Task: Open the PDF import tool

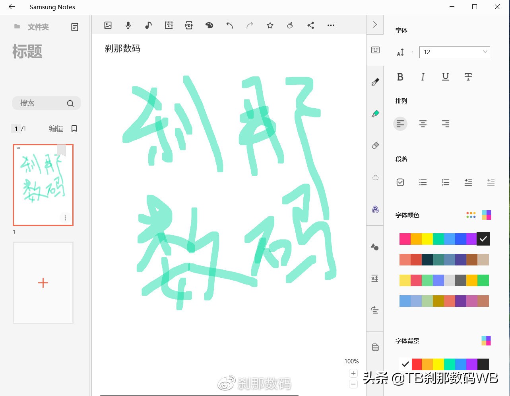Action: 189,25
